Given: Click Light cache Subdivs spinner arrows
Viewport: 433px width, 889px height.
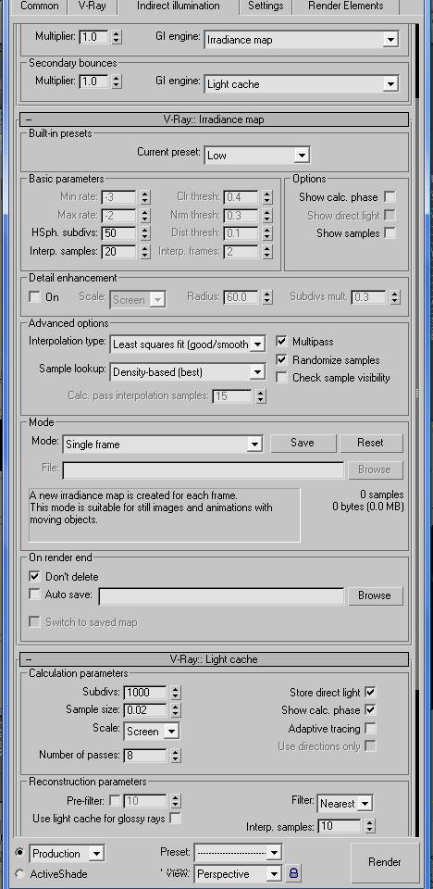Looking at the screenshot, I should coord(175,693).
